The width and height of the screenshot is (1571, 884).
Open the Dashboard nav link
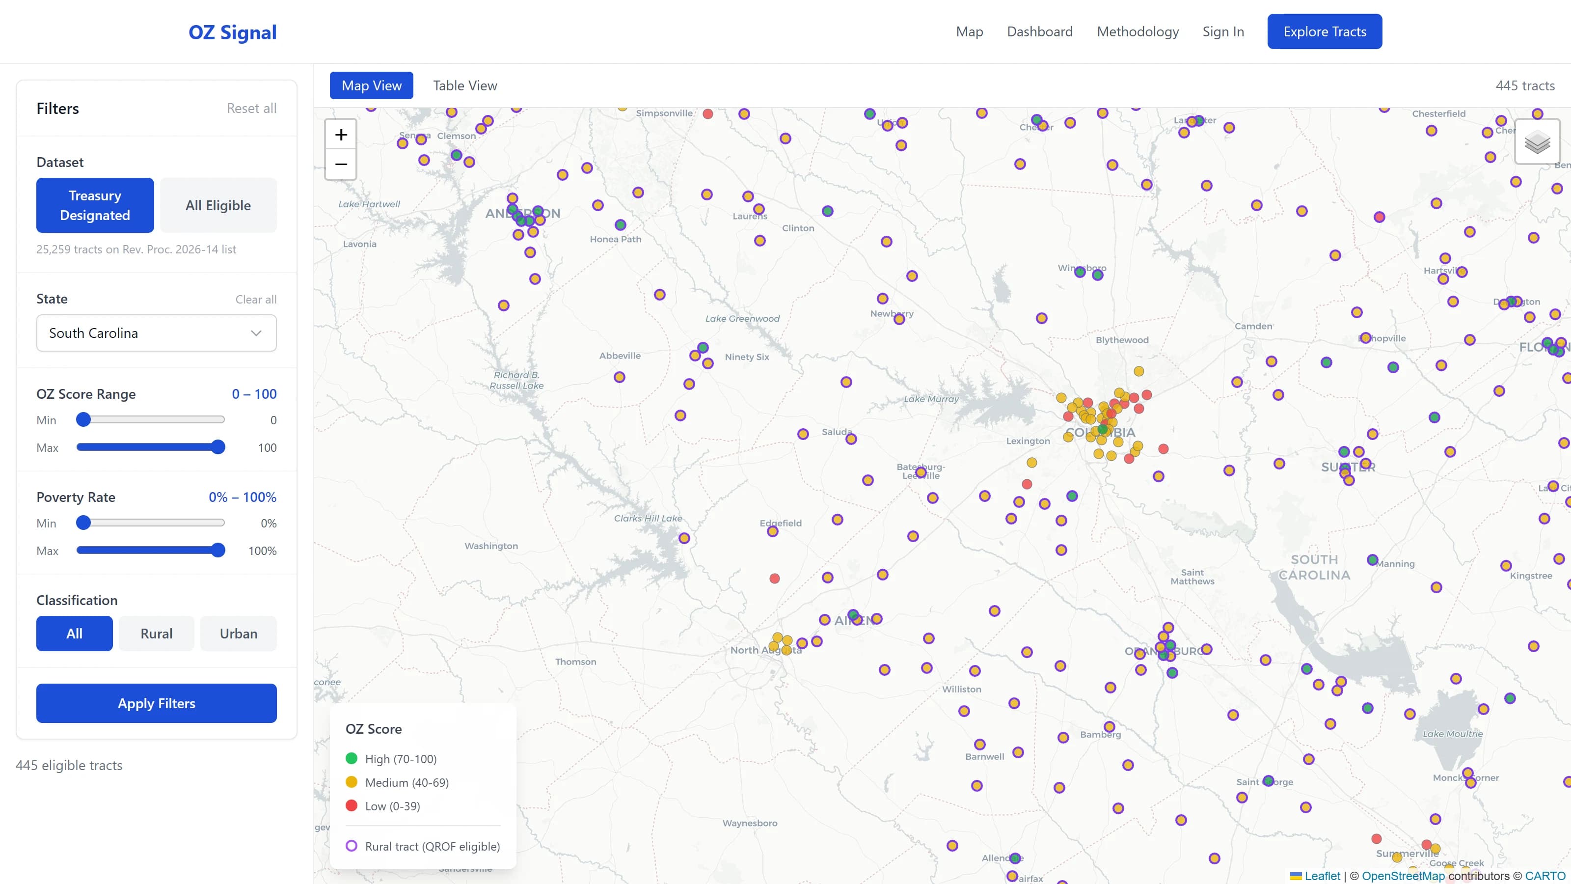tap(1040, 32)
